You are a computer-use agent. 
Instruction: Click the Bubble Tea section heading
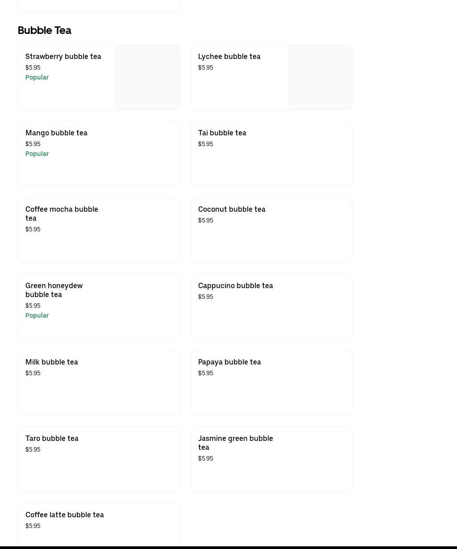click(x=45, y=30)
